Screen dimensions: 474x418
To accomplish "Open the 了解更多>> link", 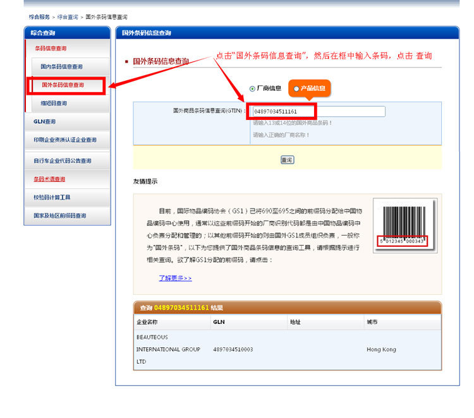I will coord(175,278).
